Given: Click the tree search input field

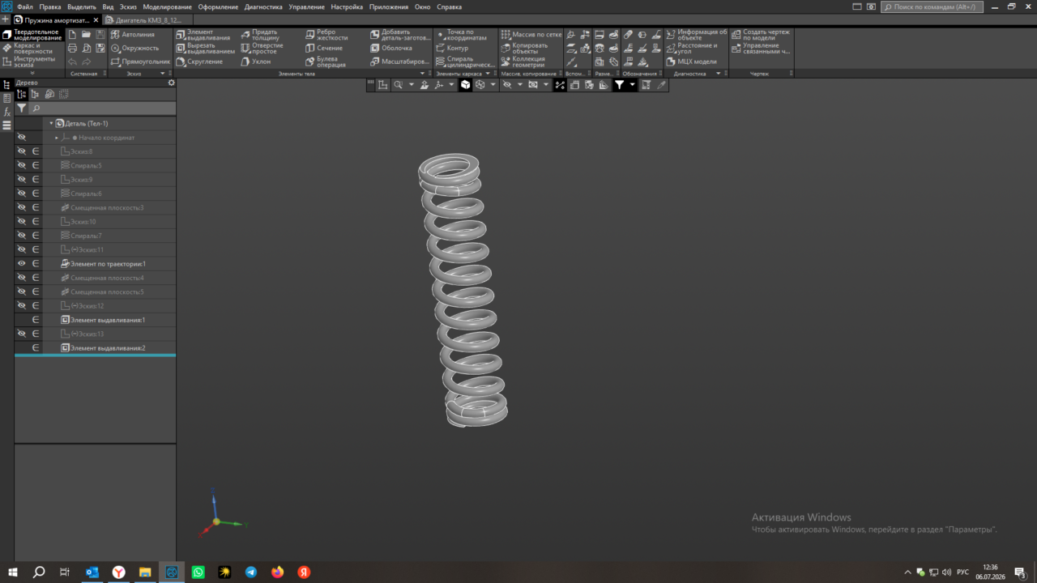Looking at the screenshot, I should pyautogui.click(x=103, y=108).
